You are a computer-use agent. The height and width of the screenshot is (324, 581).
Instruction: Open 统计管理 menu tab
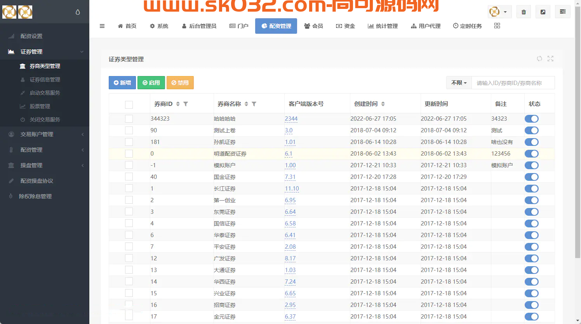click(383, 26)
